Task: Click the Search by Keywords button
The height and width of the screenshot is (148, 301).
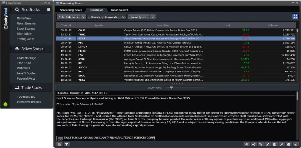Action: pos(104,17)
